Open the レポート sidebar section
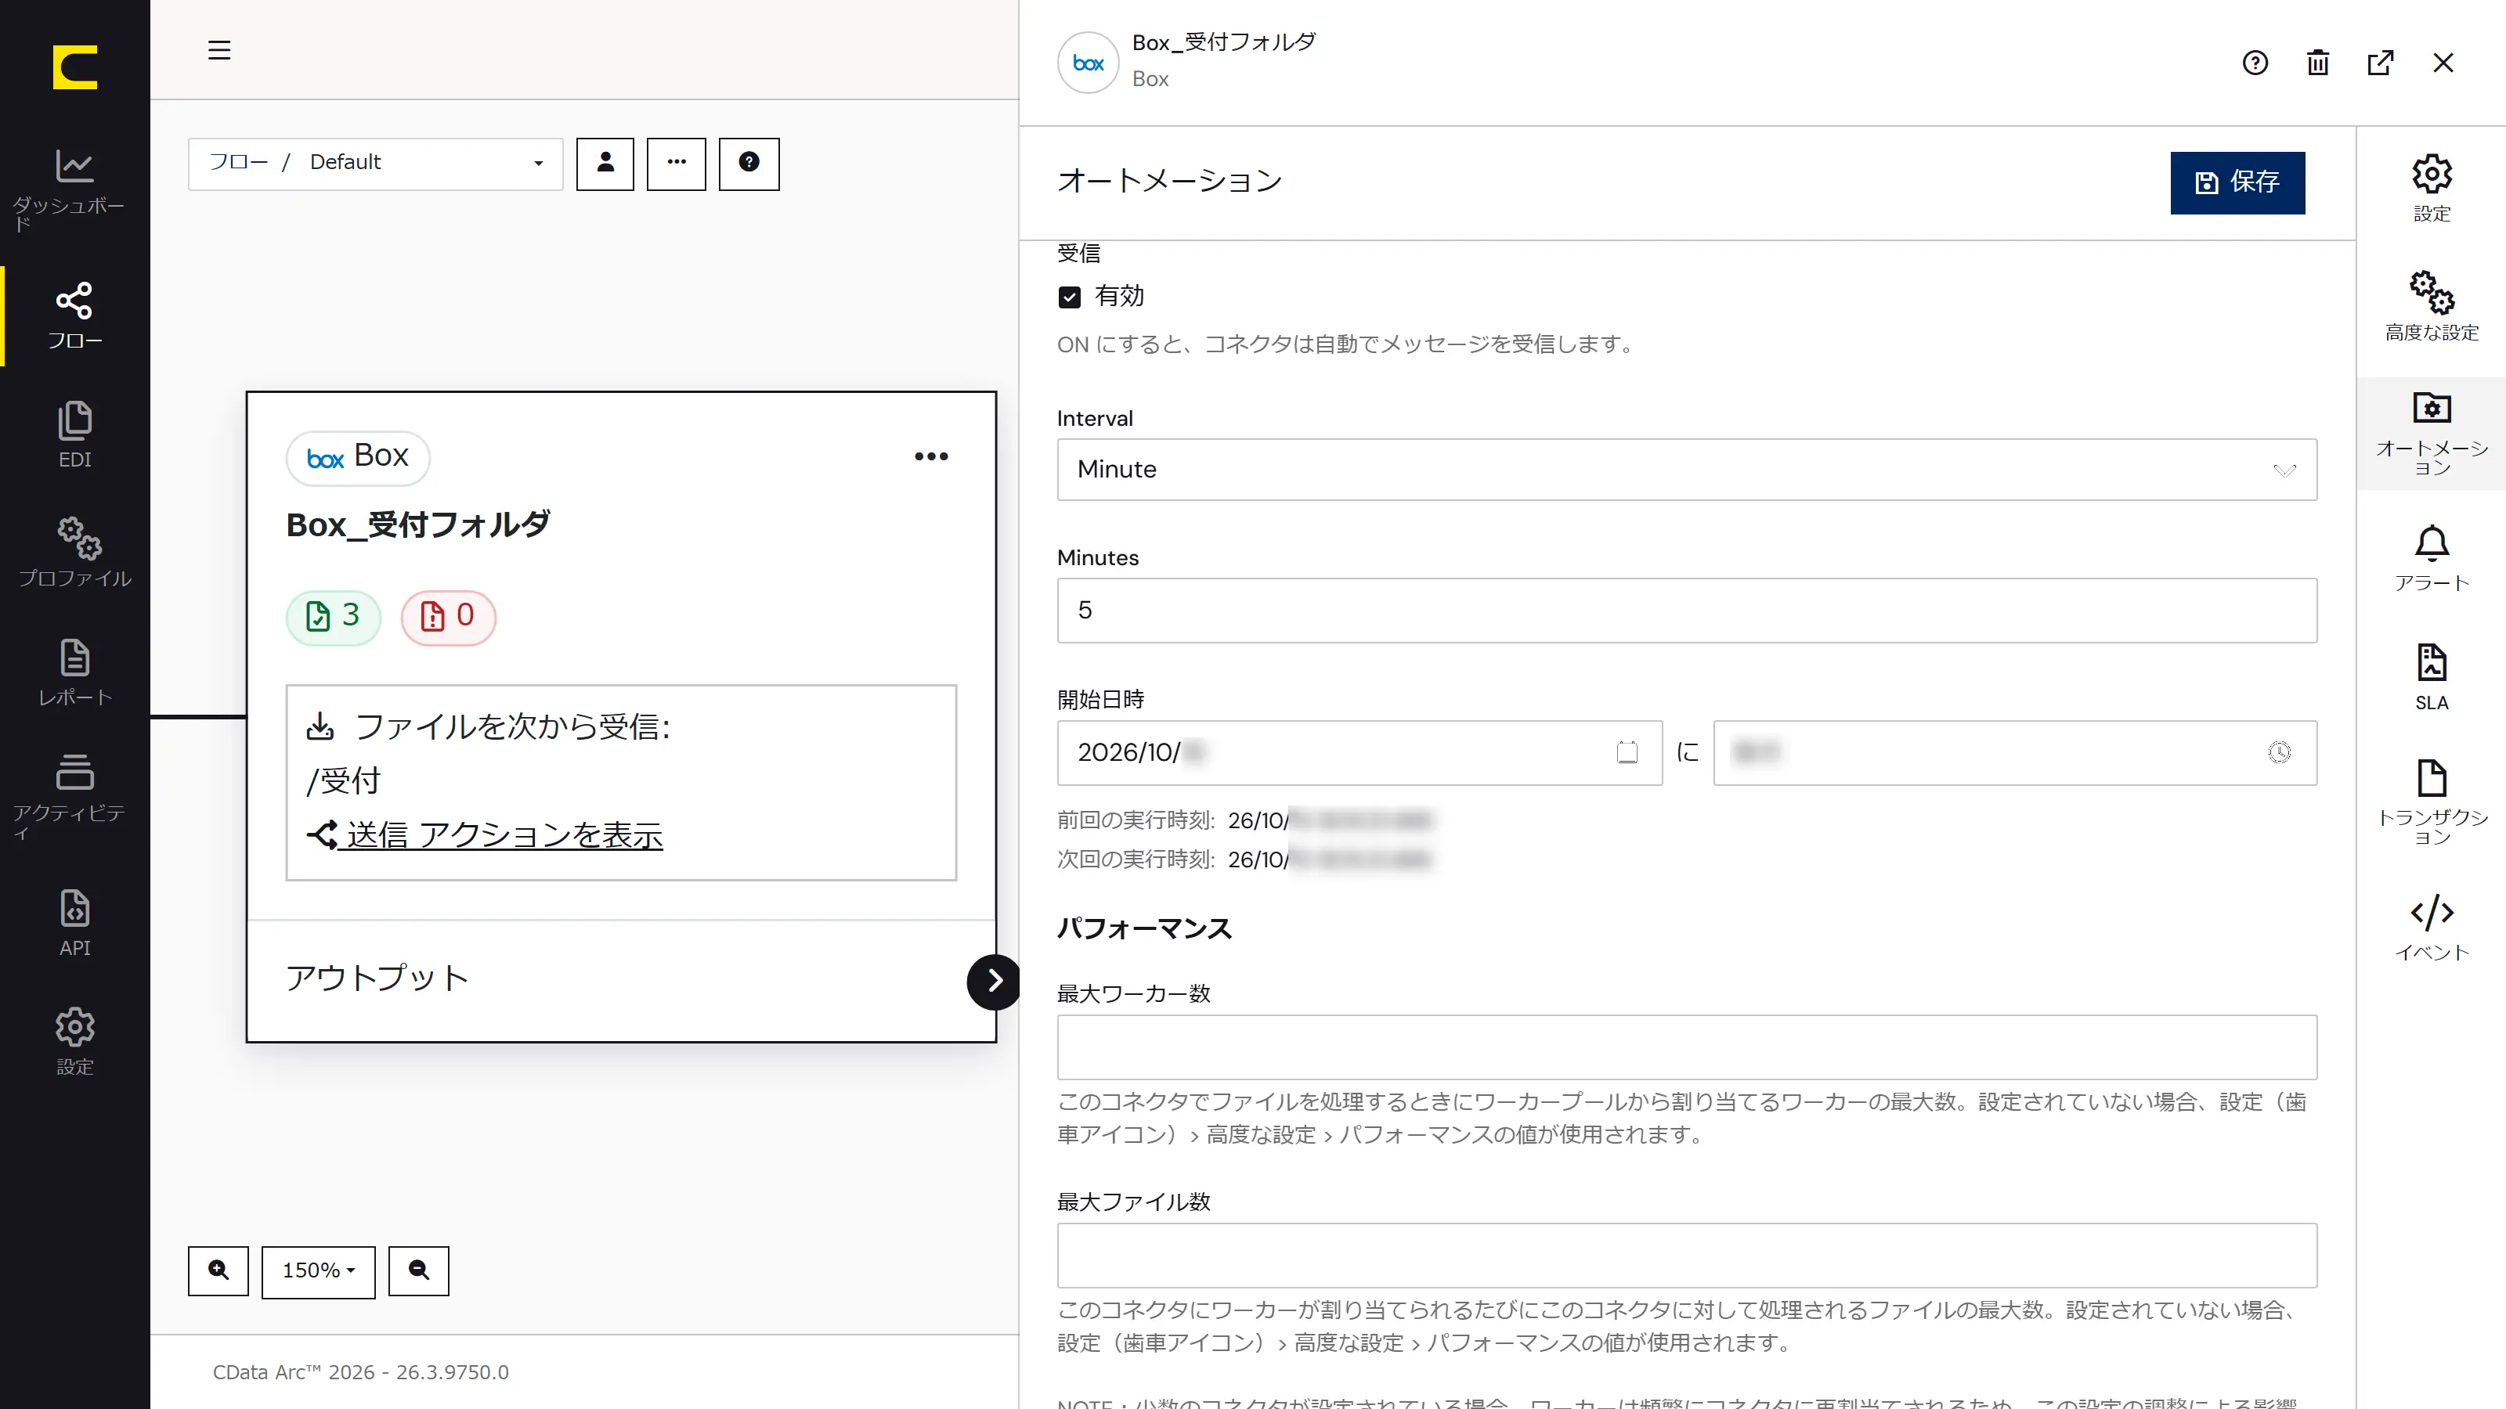 (x=75, y=673)
